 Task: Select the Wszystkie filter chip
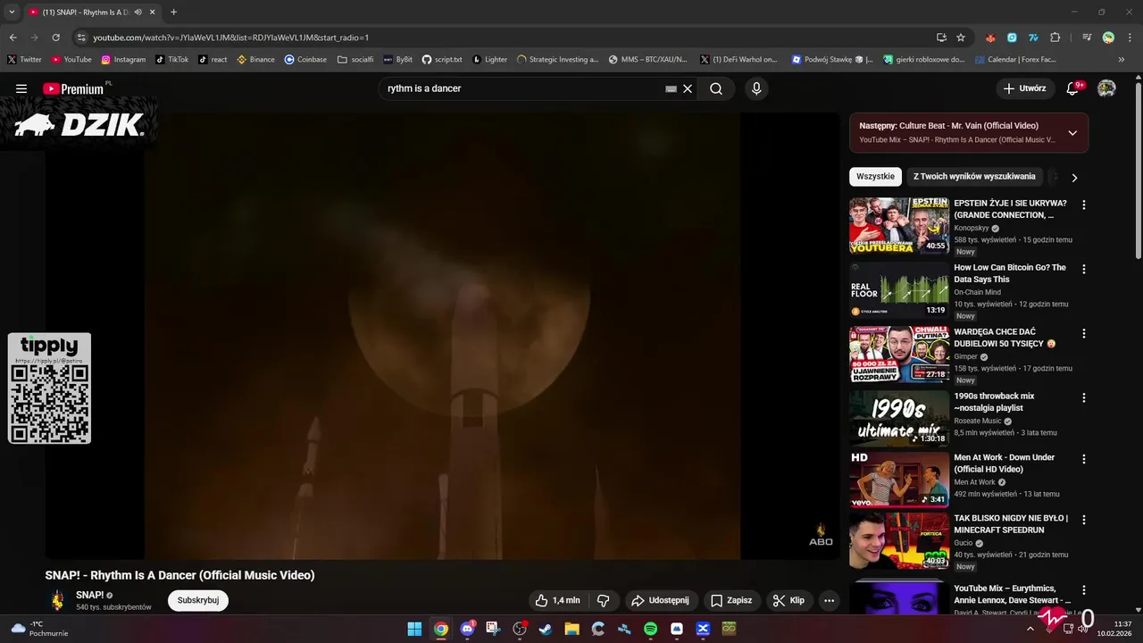click(875, 177)
